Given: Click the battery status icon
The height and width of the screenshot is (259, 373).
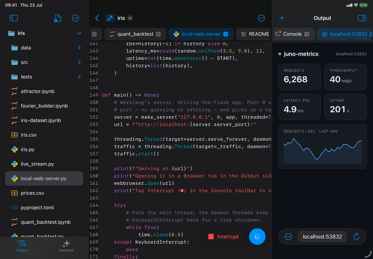Looking at the screenshot, I should (364, 5).
